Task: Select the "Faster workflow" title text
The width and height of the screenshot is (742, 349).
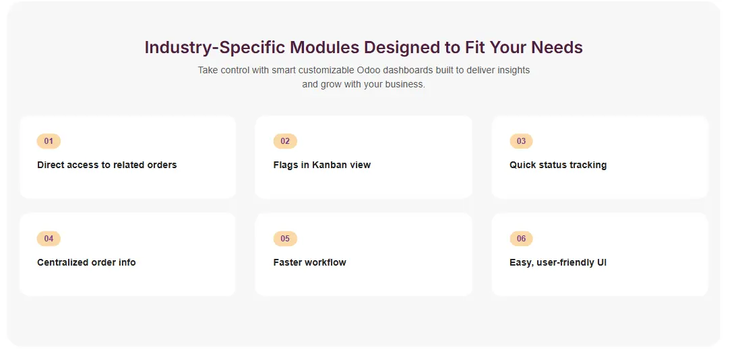Action: (x=309, y=262)
